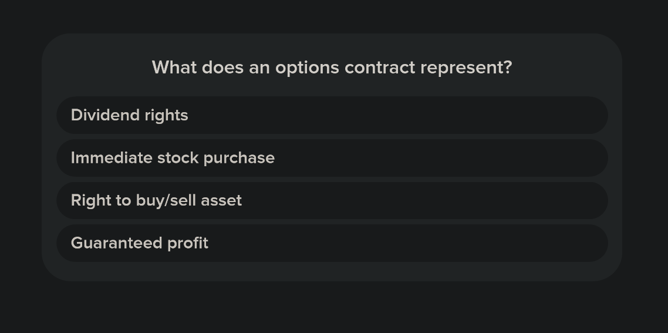Select the 'Guaranteed profit' option
This screenshot has height=333, width=668.
(x=332, y=243)
